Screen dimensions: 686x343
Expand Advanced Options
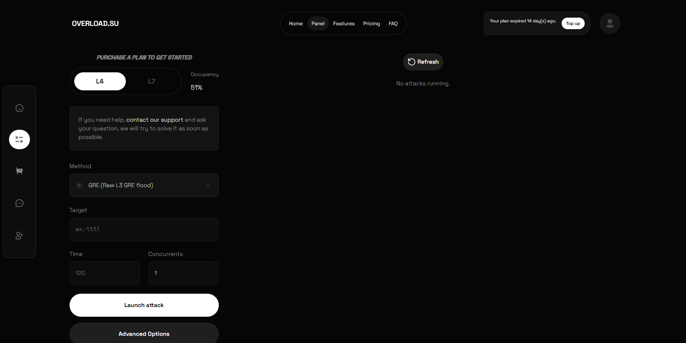pyautogui.click(x=144, y=334)
